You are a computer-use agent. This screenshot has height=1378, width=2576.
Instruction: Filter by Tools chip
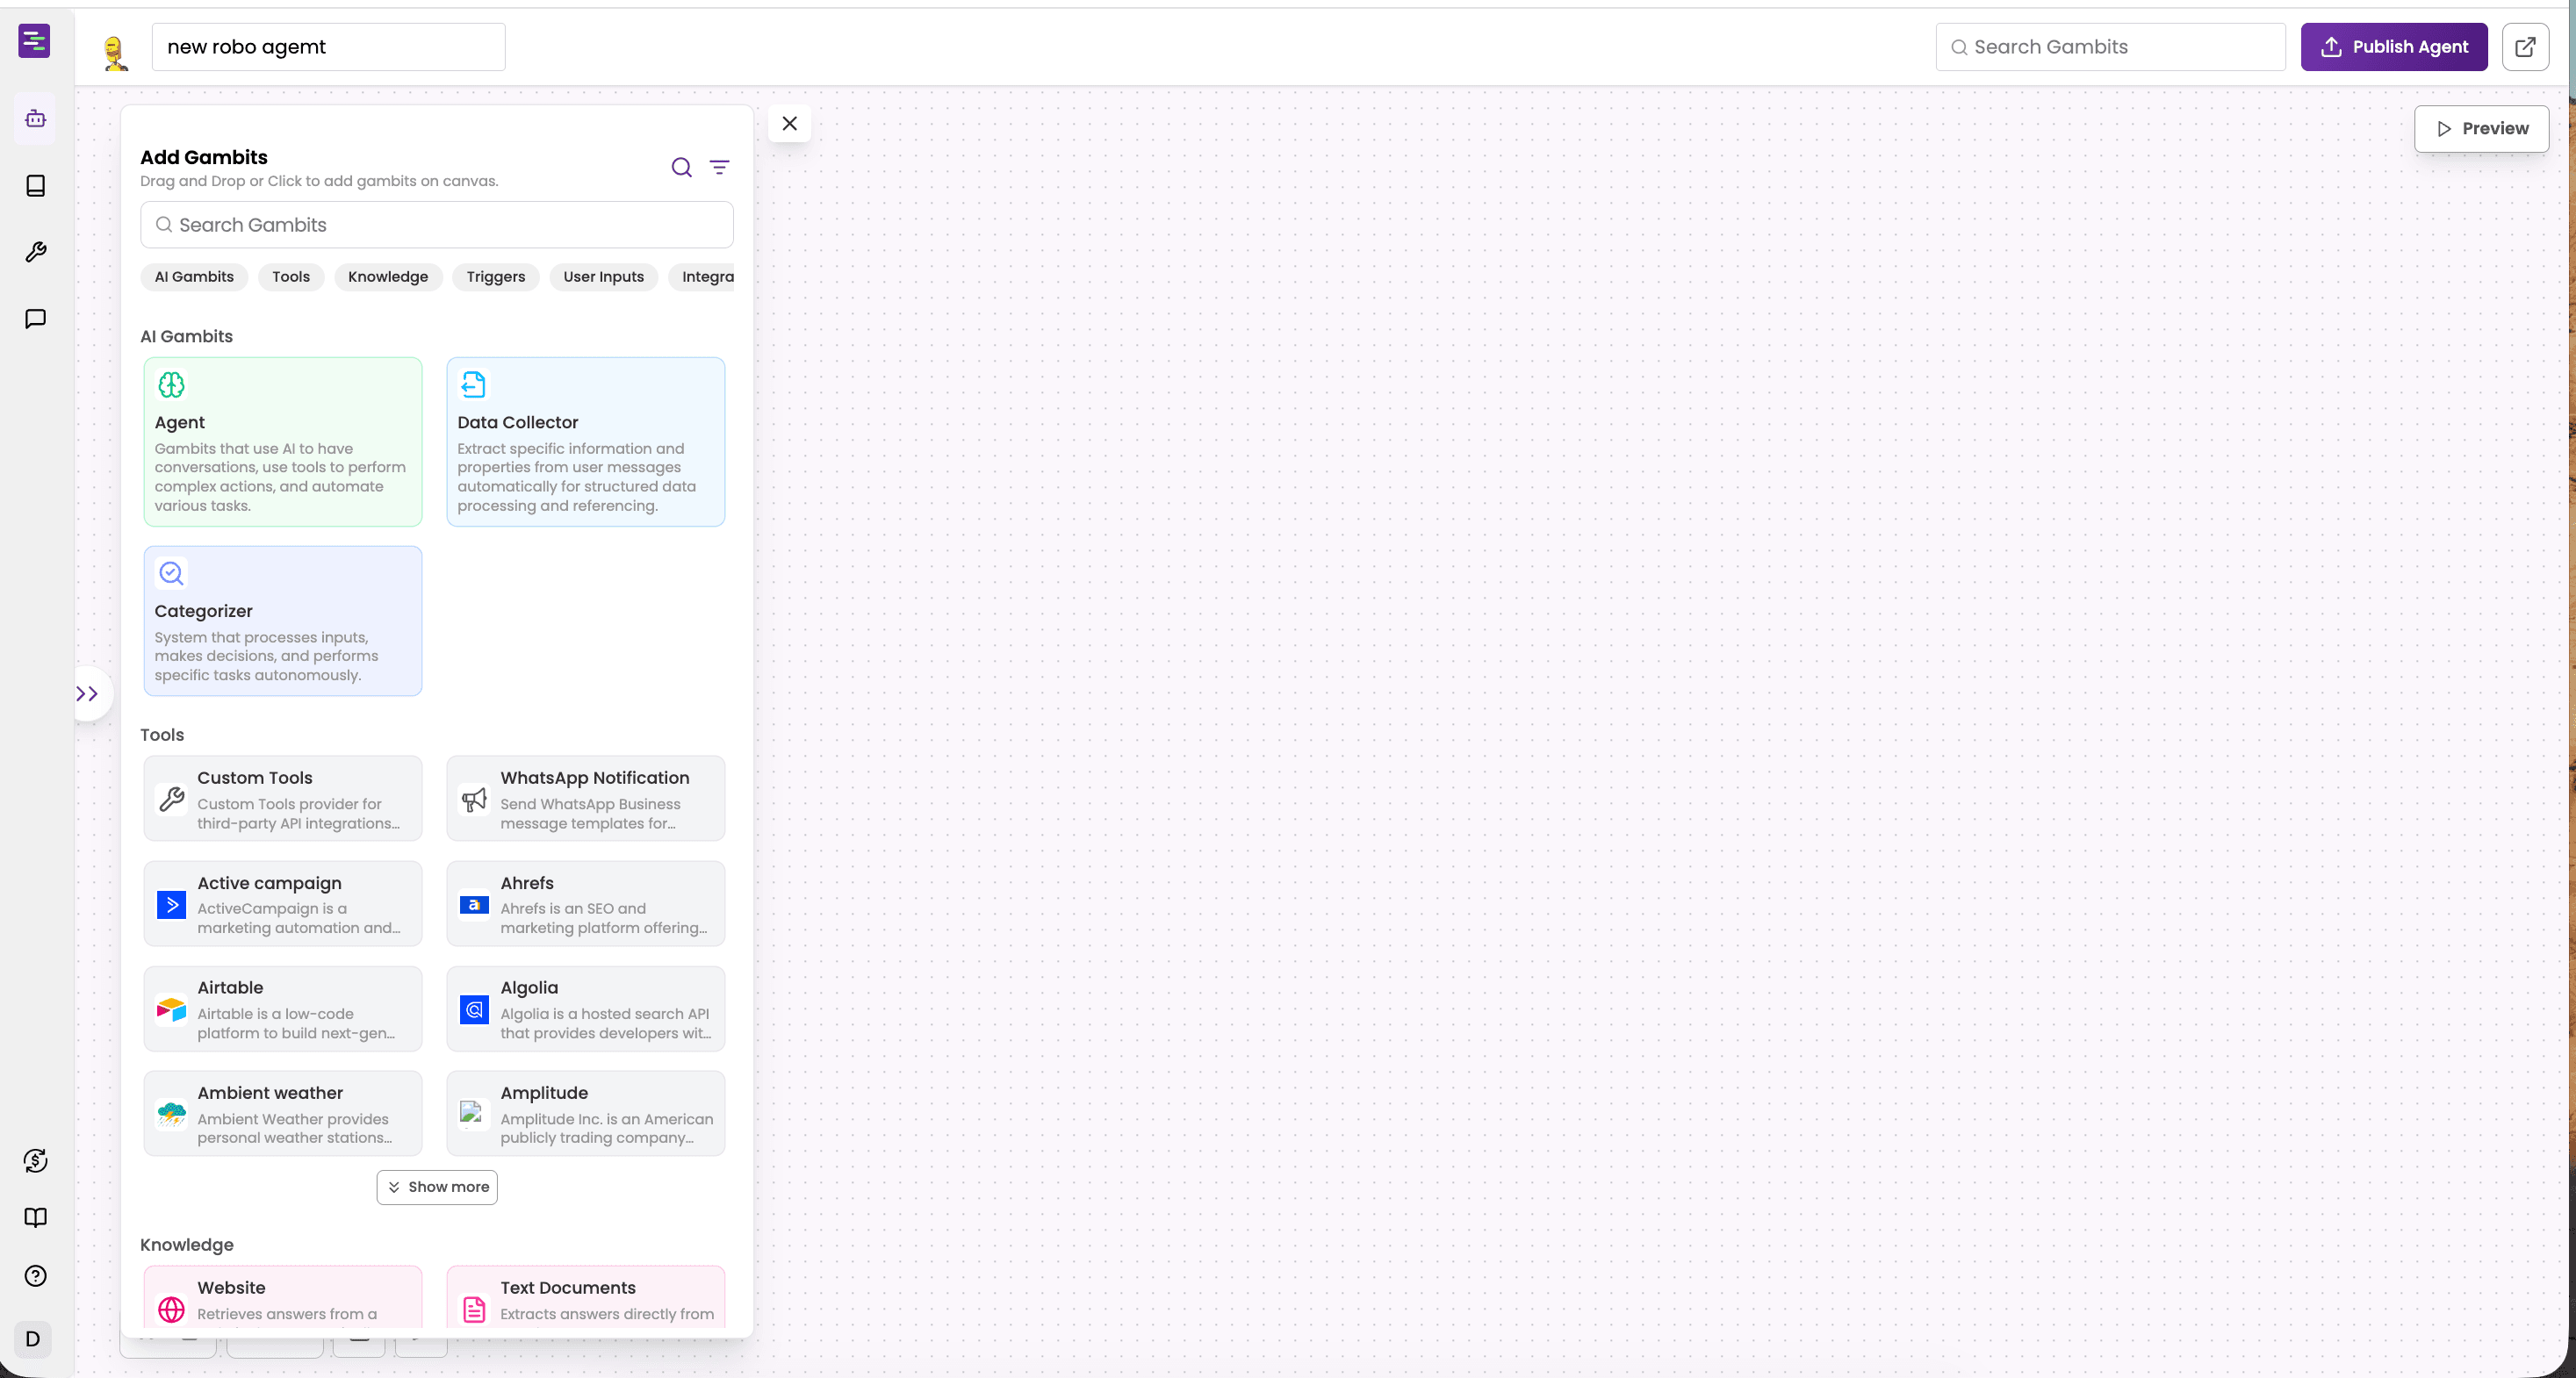pos(291,277)
